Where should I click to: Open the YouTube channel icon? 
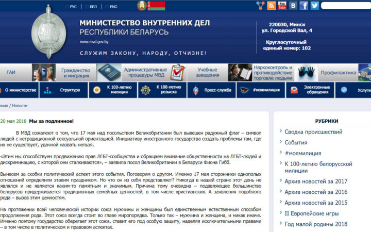pos(282,6)
